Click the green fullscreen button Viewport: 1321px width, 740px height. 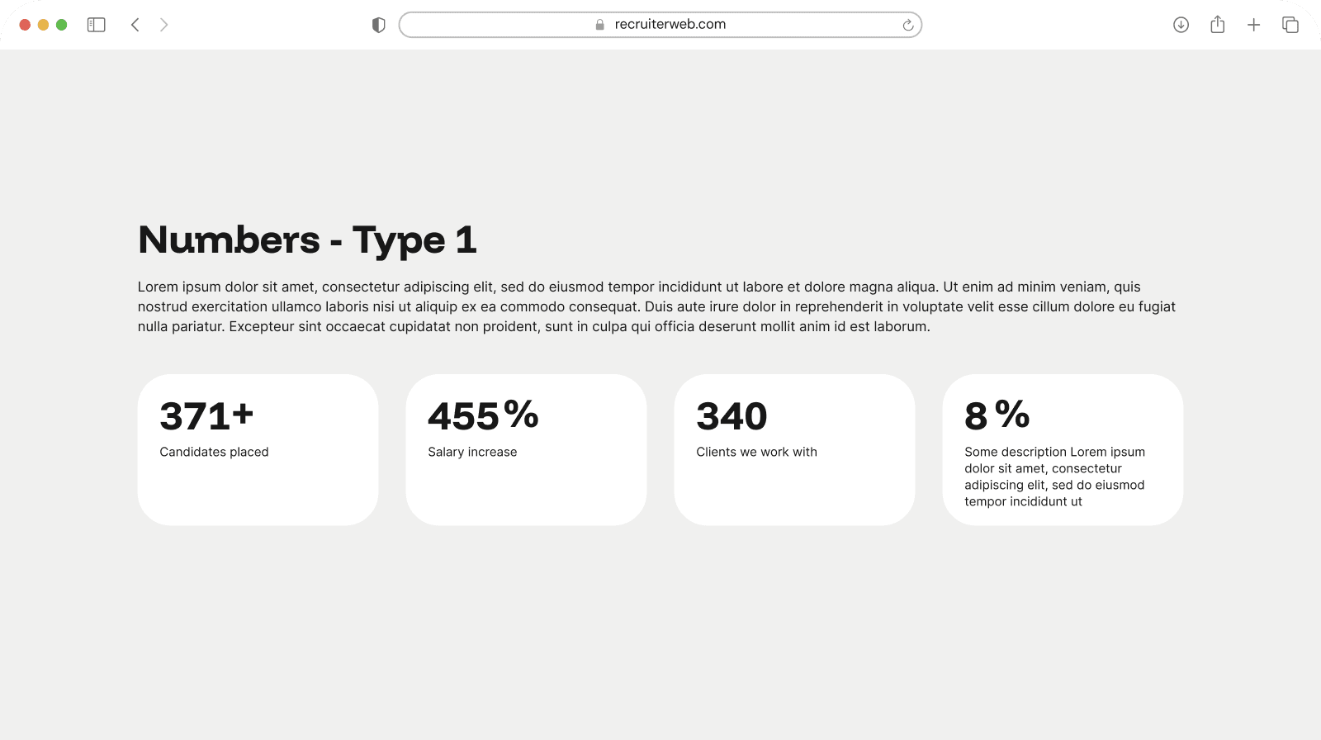pyautogui.click(x=61, y=25)
